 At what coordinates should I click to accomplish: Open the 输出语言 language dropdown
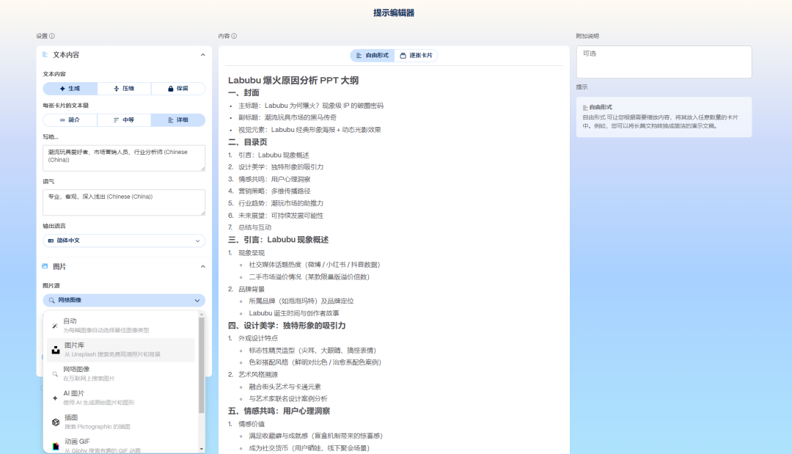[x=124, y=239]
